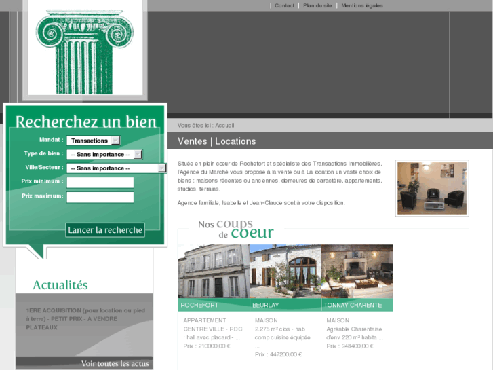Open the Beurlay house photo

pos(285,272)
